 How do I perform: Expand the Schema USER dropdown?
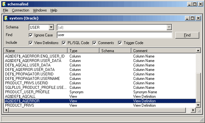[51, 27]
